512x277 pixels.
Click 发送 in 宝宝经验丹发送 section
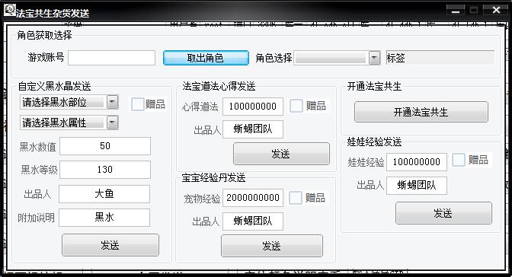(272, 246)
